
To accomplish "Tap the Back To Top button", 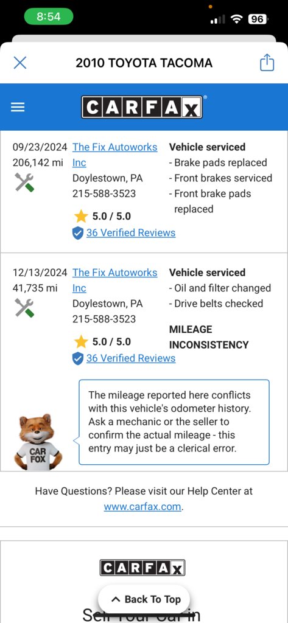I will point(144,599).
